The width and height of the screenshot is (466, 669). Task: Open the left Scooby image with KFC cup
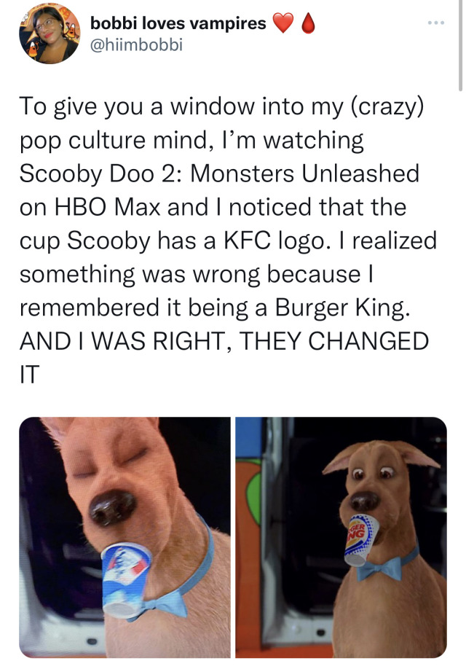(125, 537)
